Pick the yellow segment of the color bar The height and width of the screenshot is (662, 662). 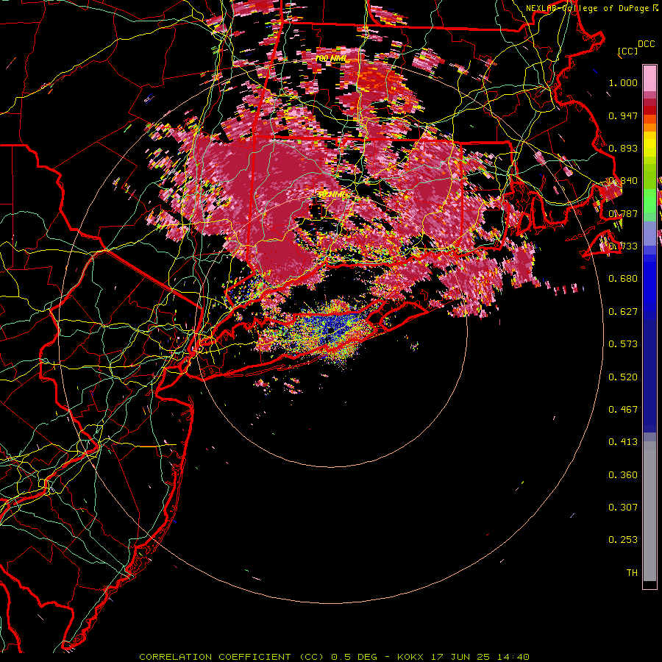[x=649, y=144]
